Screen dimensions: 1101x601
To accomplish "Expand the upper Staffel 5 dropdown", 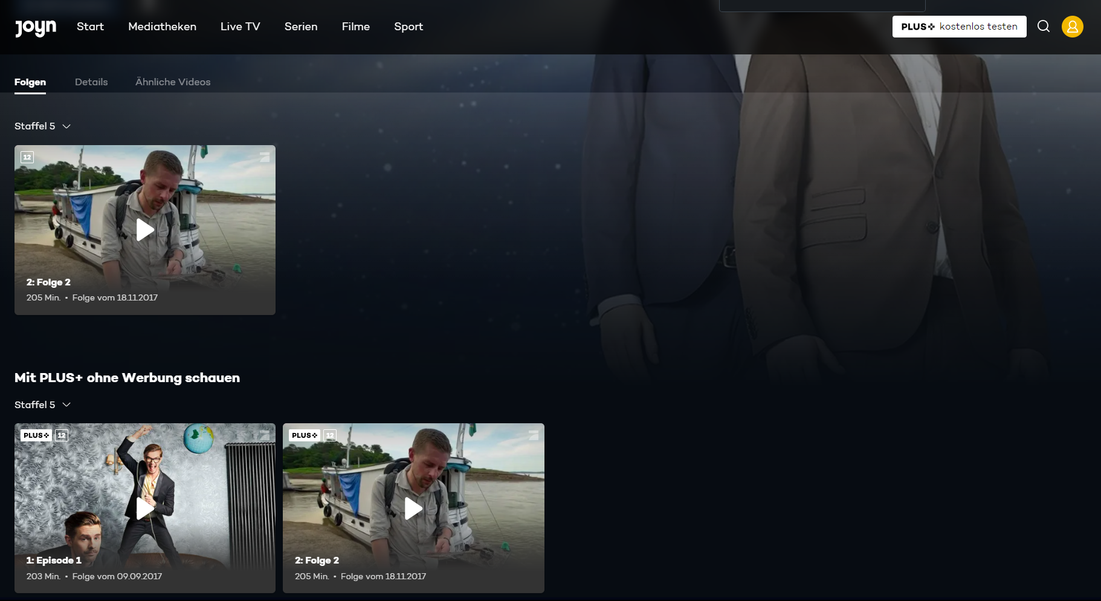I will [x=42, y=126].
